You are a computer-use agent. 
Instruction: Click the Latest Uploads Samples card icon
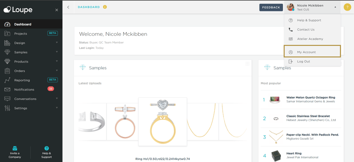[x=83, y=68]
